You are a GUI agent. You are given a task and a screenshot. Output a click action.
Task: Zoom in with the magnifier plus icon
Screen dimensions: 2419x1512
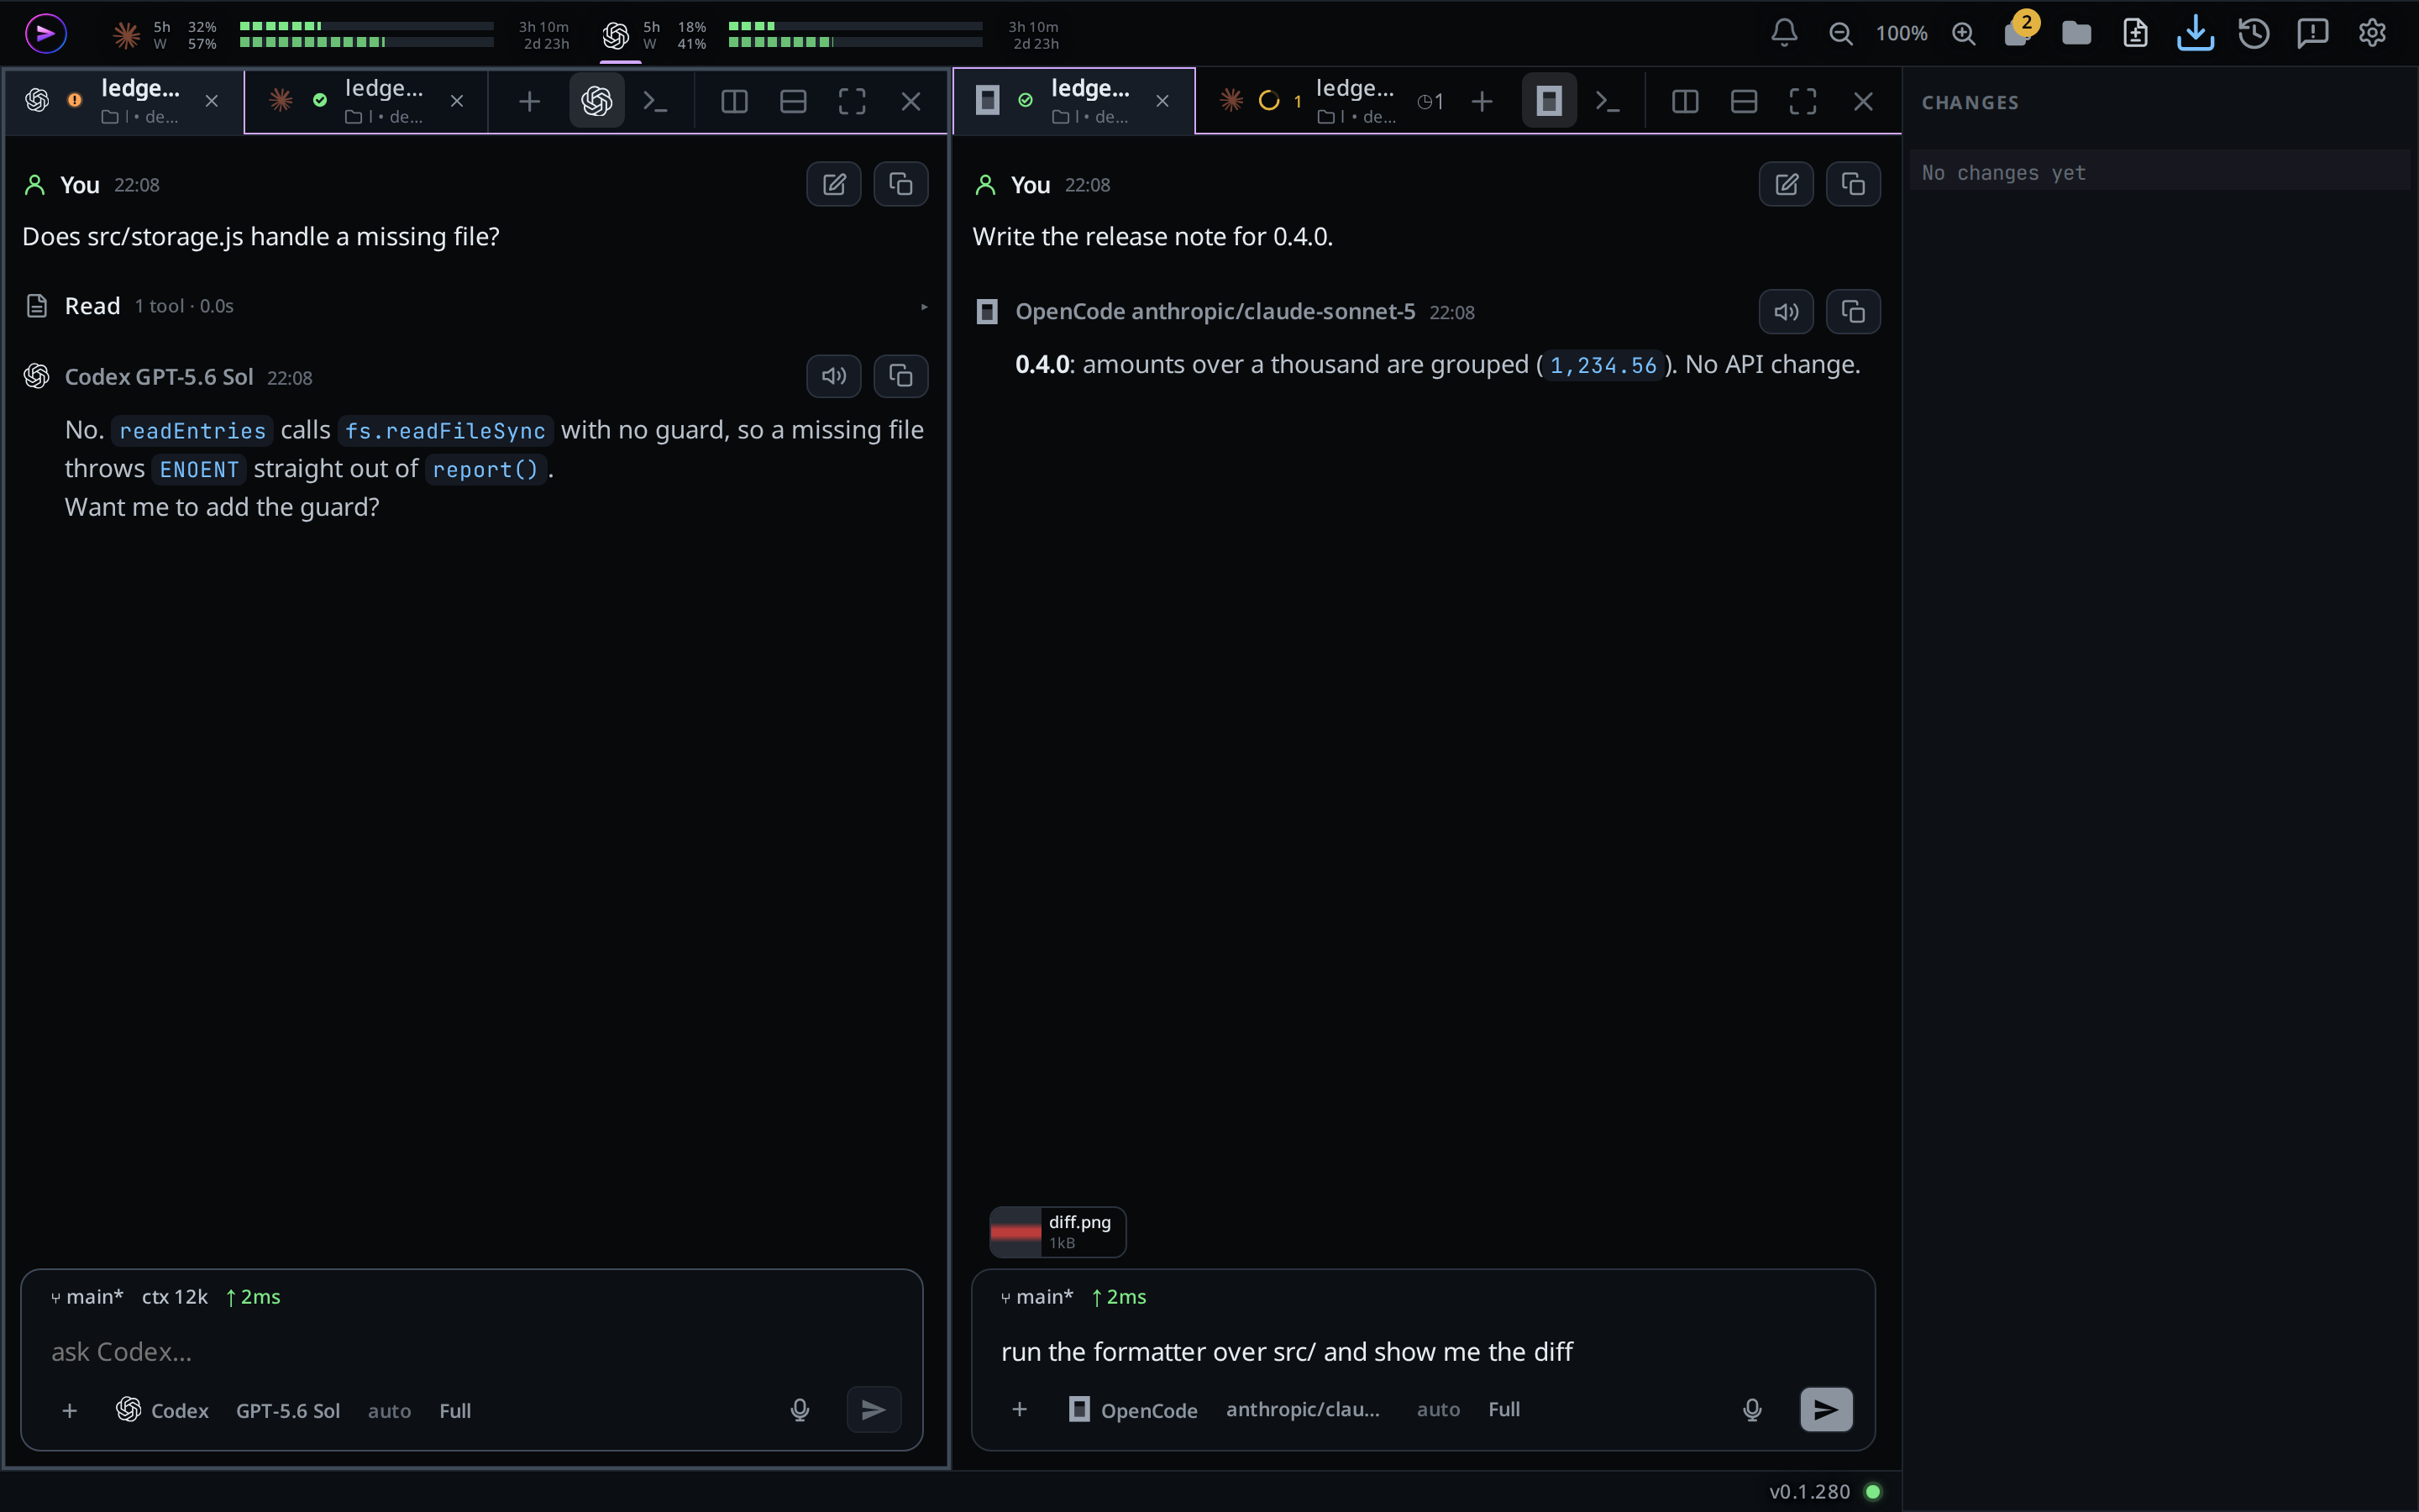pyautogui.click(x=1963, y=33)
